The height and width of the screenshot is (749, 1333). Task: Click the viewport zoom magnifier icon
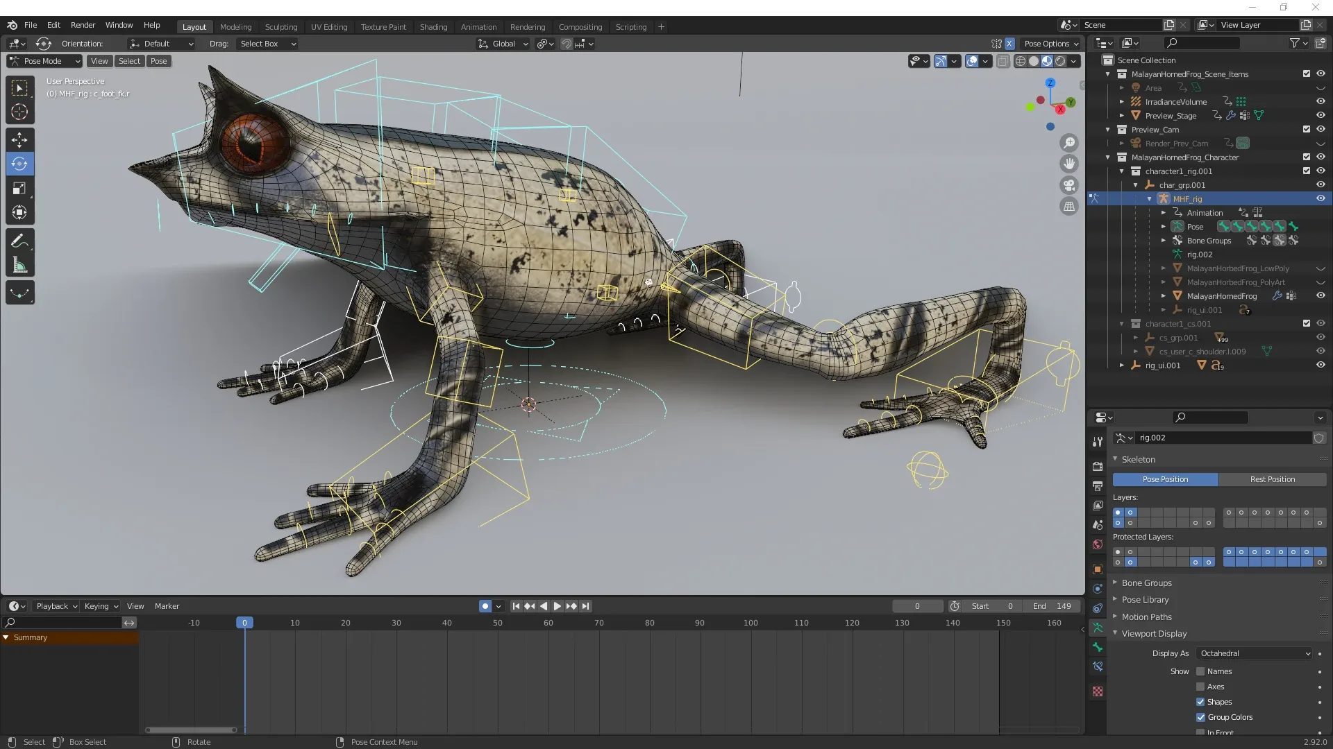click(x=1069, y=143)
